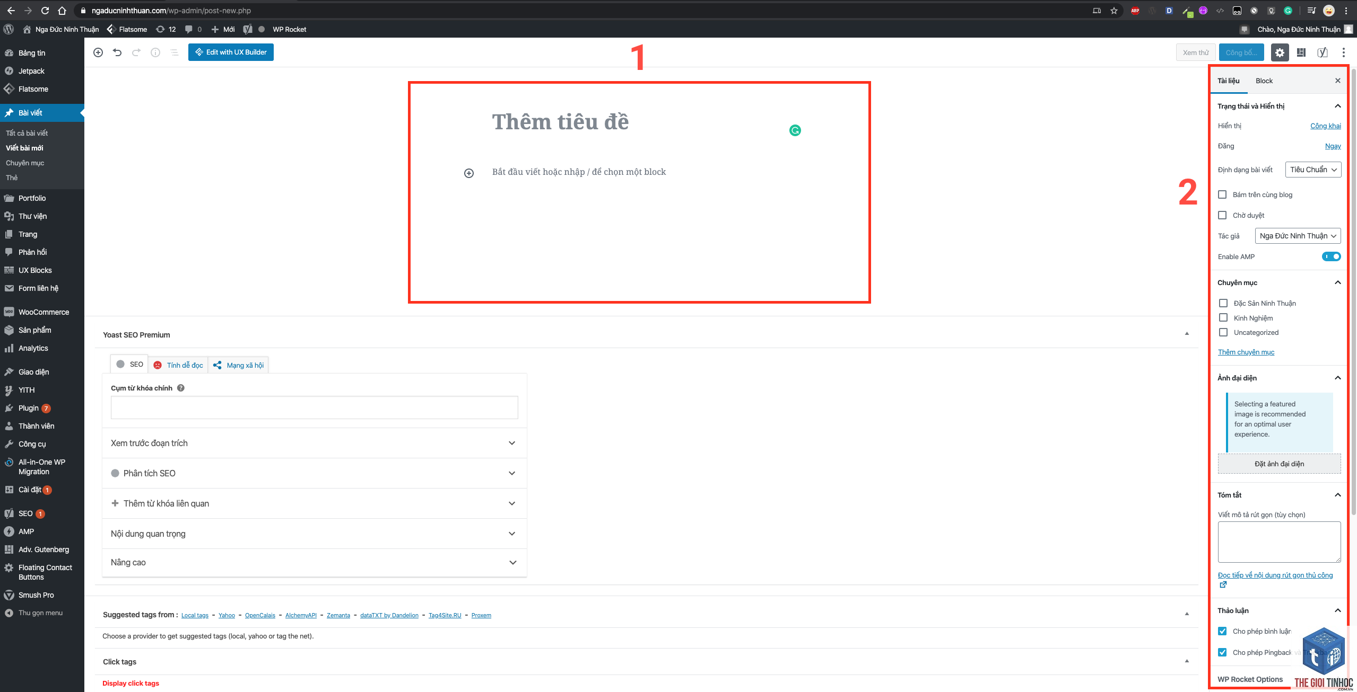
Task: Open the Advanced Gutenberg toolbar icon
Action: [1301, 52]
